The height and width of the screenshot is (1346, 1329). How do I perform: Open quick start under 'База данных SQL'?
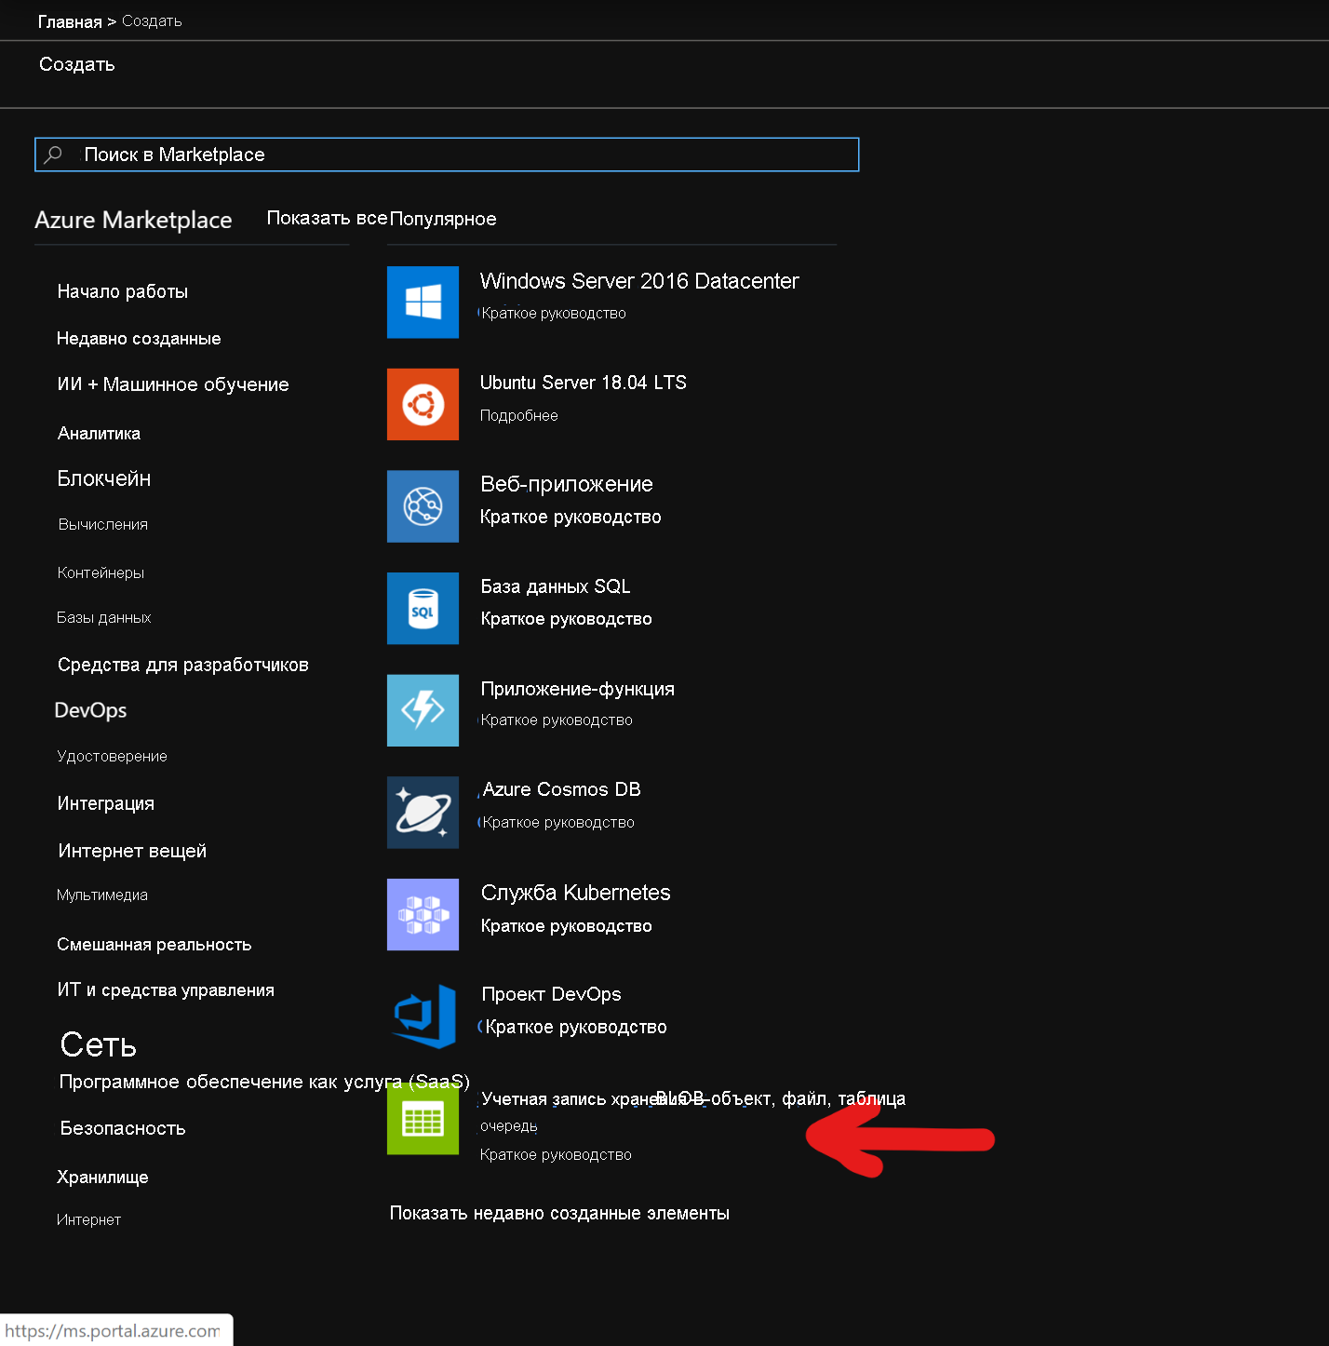[566, 619]
